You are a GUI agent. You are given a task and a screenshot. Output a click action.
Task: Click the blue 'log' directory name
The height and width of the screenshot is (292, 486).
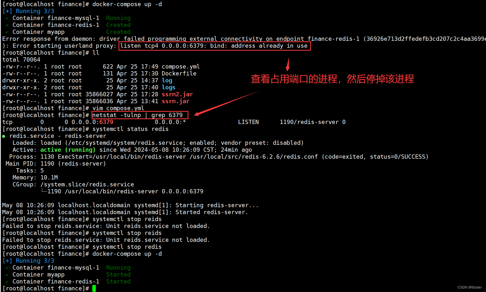click(167, 81)
